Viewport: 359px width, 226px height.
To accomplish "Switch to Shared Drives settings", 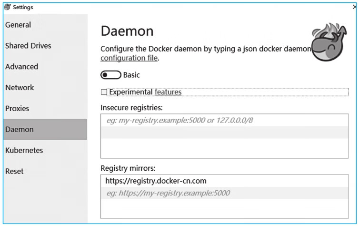I will click(x=28, y=46).
